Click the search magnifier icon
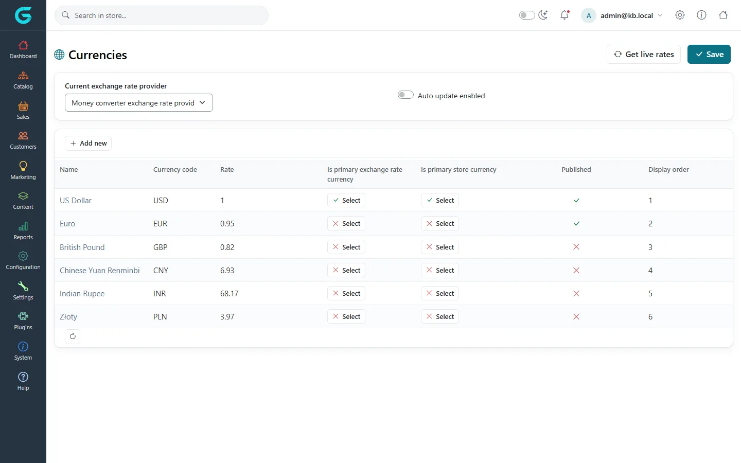This screenshot has width=741, height=463. click(66, 15)
